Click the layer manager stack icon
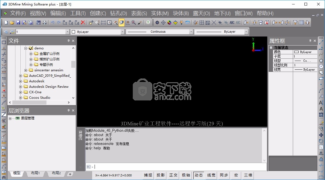The width and height of the screenshot is (325, 180). tap(6, 32)
